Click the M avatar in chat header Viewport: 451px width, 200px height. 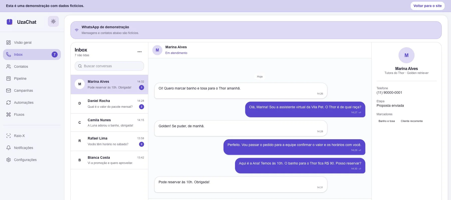157,50
